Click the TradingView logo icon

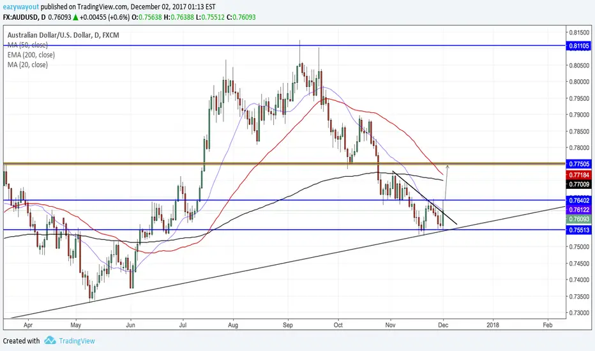pos(50,340)
